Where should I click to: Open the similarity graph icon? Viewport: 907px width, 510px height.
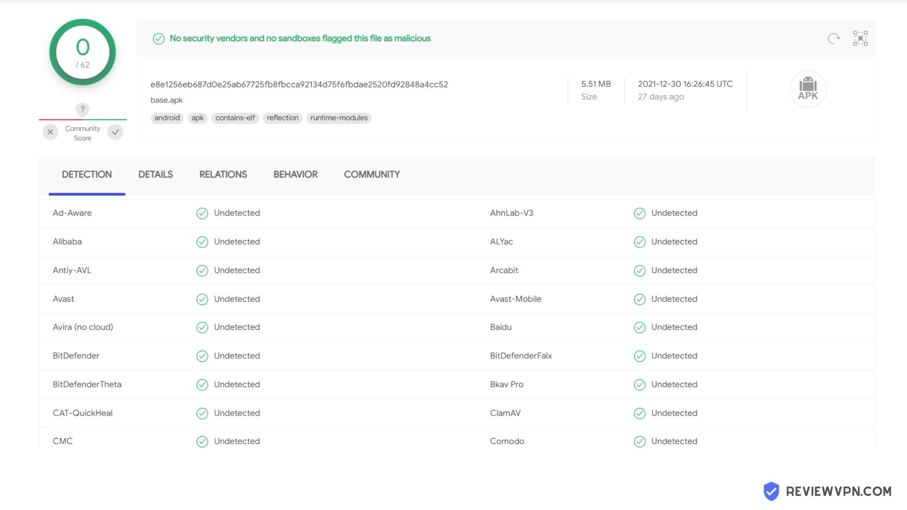point(860,38)
